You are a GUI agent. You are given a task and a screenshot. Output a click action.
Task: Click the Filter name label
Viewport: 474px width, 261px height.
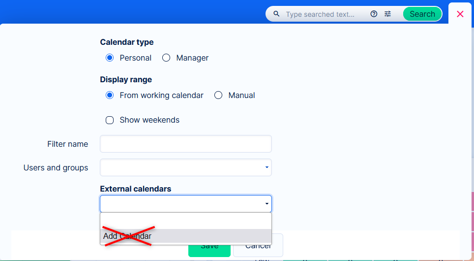(x=68, y=144)
